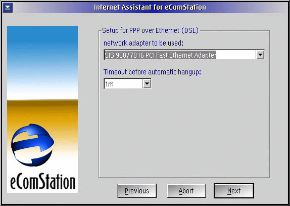Continue with the Next button
The width and height of the screenshot is (290, 206).
click(234, 191)
